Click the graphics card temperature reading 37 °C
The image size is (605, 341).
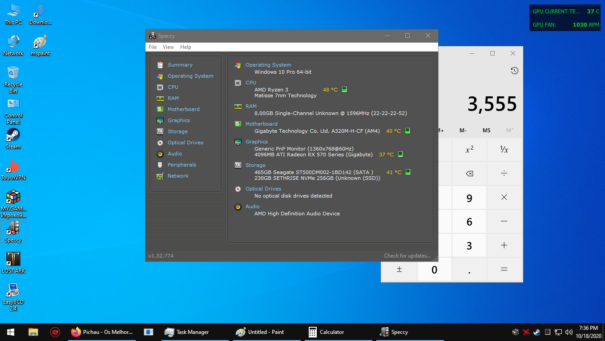[x=386, y=155]
